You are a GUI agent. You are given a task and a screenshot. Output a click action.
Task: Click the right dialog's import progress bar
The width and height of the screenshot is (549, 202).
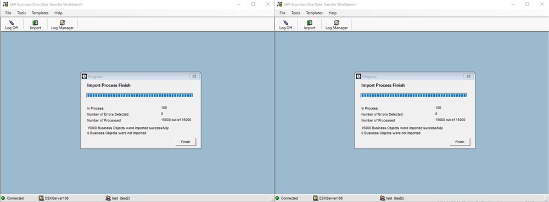point(414,95)
